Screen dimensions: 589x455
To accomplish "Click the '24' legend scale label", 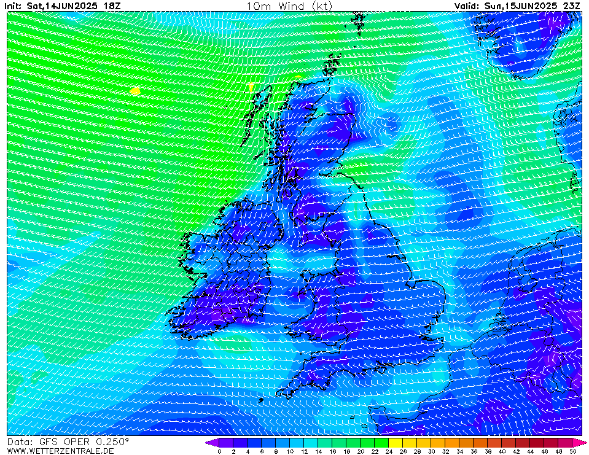I will (389, 451).
